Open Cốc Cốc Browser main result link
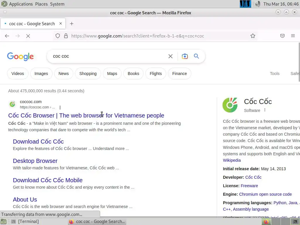 click(x=86, y=115)
